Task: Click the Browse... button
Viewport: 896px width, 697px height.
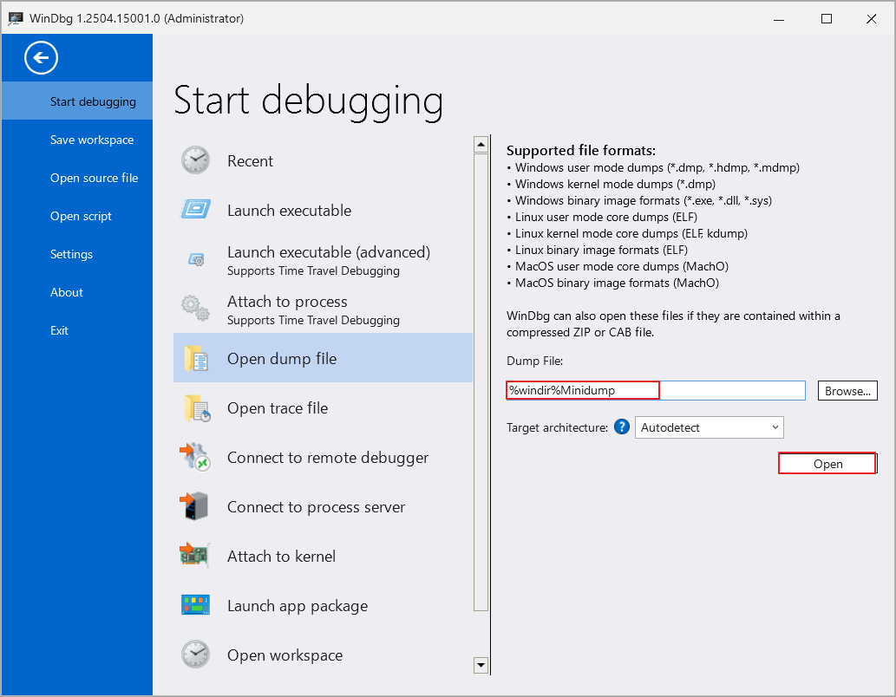Action: [847, 391]
